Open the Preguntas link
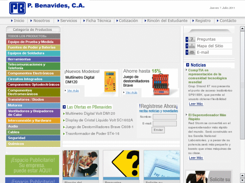 click(x=206, y=39)
